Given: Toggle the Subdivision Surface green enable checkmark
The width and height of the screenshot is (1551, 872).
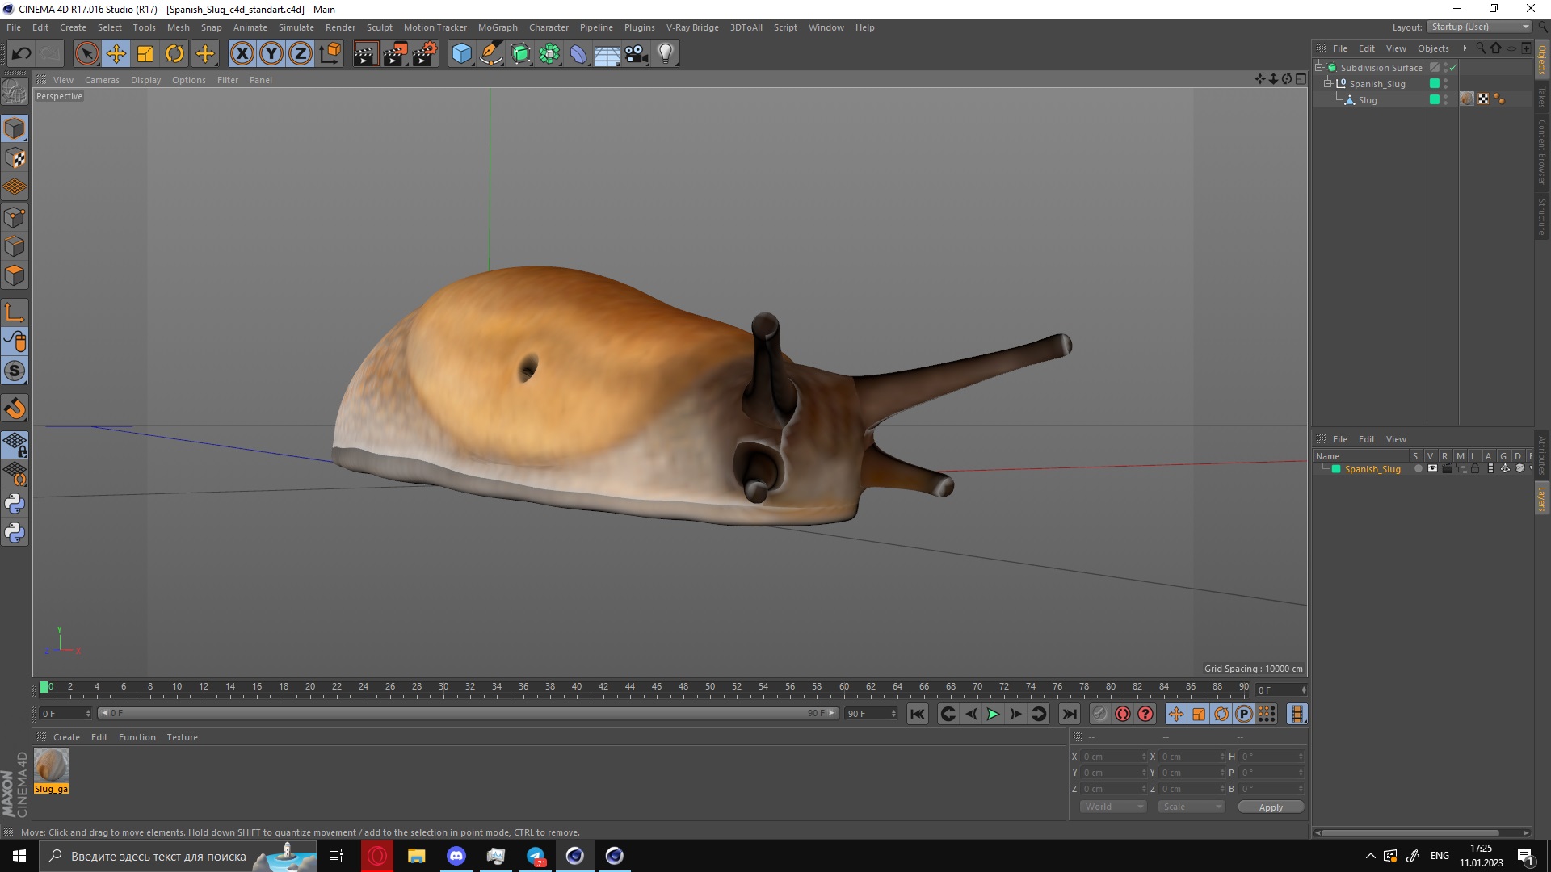Looking at the screenshot, I should [x=1452, y=68].
